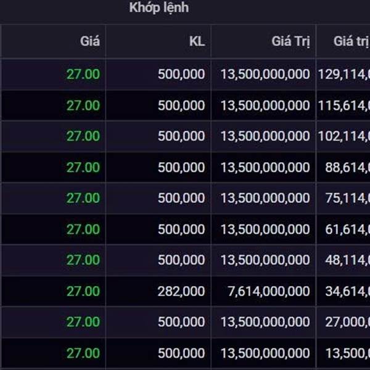The image size is (370, 370).
Task: Select the 27.00 price in the 282,000 row
Action: point(83,291)
